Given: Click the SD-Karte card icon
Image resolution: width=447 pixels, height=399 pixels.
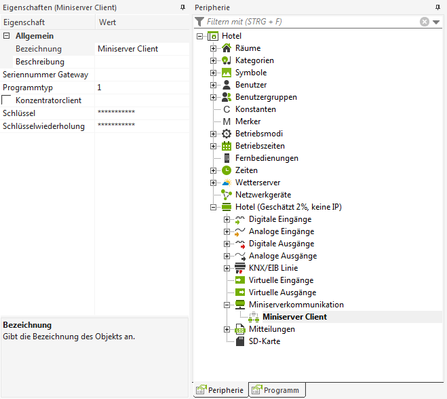Looking at the screenshot, I should pyautogui.click(x=240, y=341).
